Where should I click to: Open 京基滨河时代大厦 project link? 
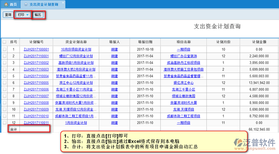pos(183,103)
